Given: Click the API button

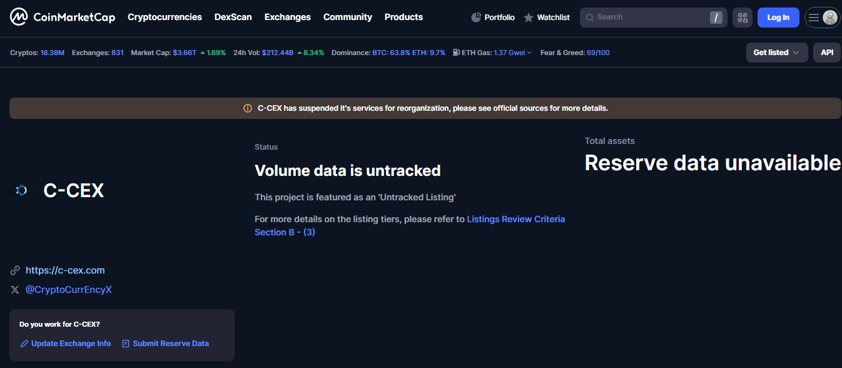Looking at the screenshot, I should [827, 53].
